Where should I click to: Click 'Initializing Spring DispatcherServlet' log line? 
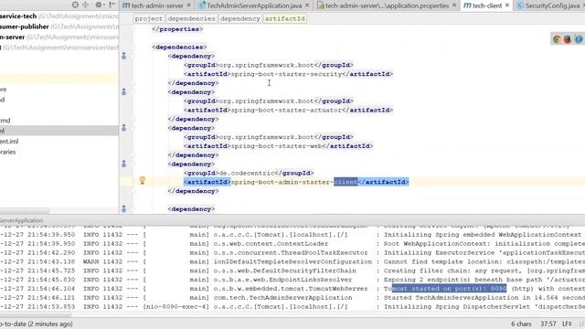[x=292, y=307]
